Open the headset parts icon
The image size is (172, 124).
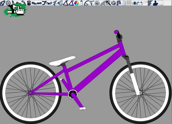(29, 3)
